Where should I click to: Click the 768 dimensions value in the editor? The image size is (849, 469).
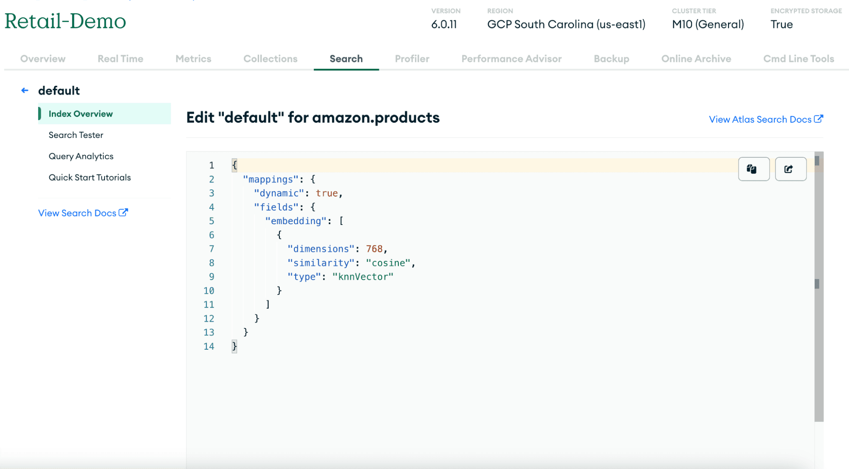375,248
